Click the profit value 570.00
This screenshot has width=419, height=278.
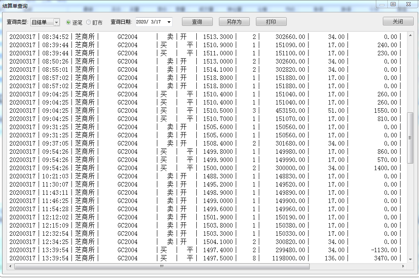(387, 160)
